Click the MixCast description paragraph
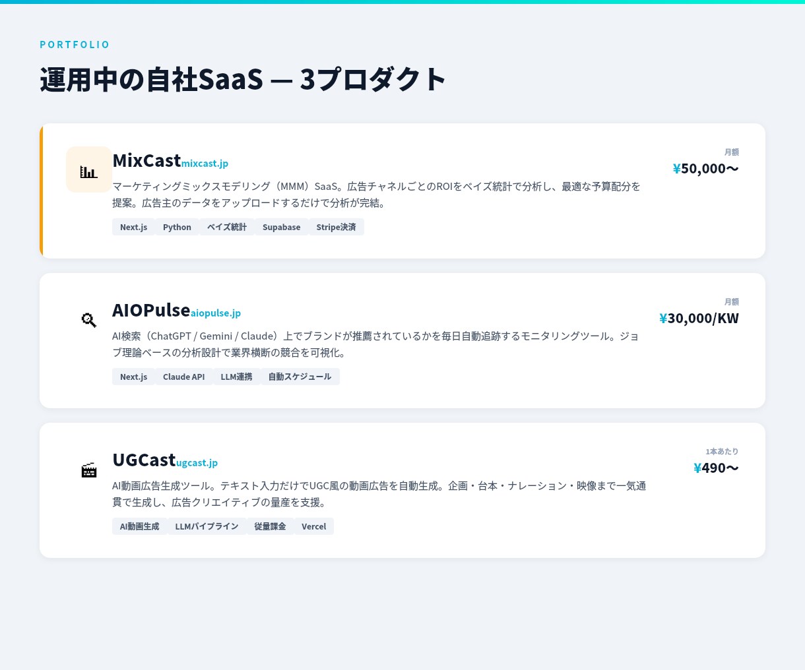 pos(377,195)
